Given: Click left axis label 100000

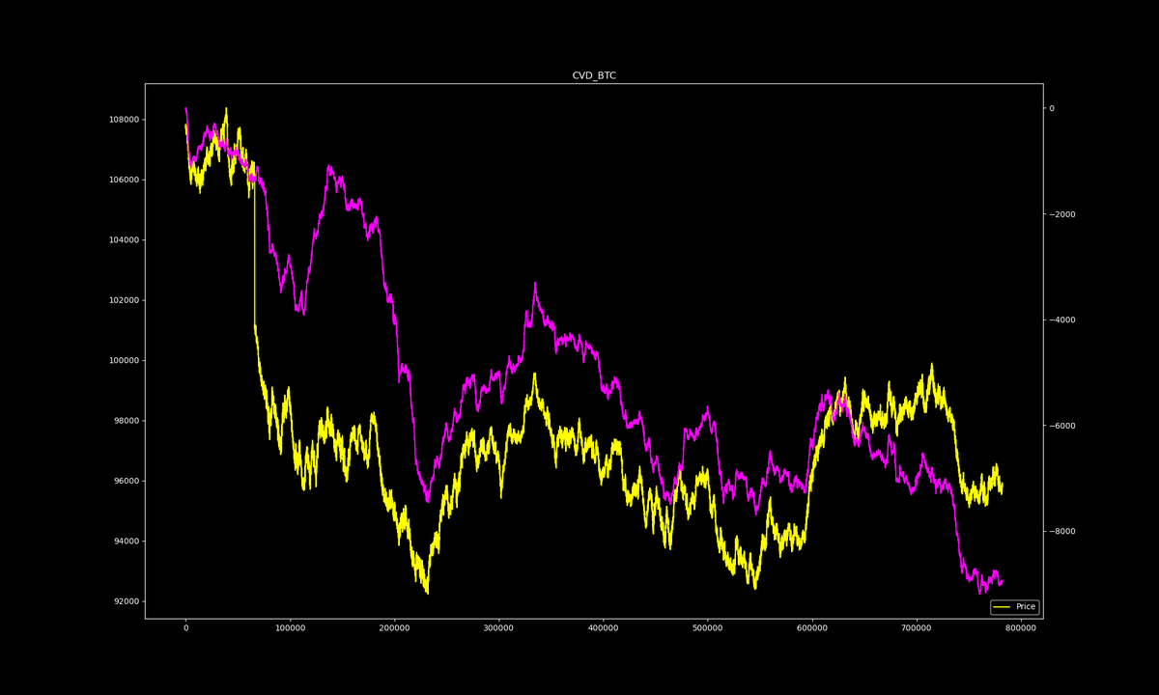Looking at the screenshot, I should click(123, 360).
